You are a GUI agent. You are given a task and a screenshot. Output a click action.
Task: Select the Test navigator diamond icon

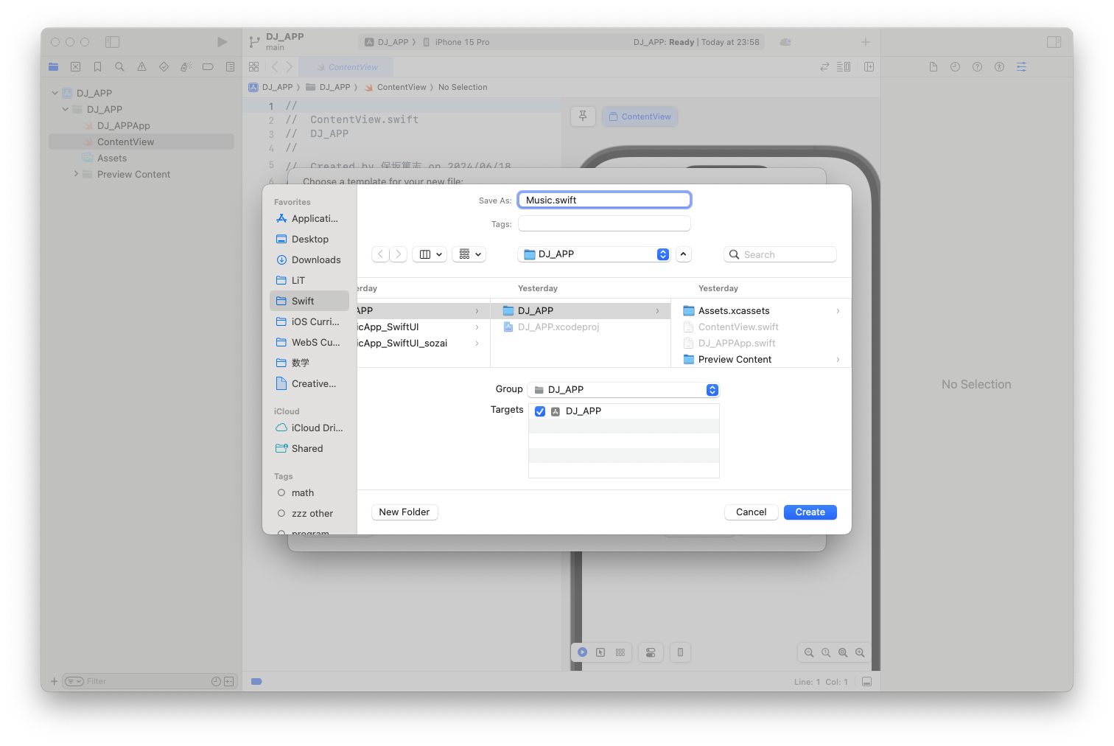tap(164, 66)
